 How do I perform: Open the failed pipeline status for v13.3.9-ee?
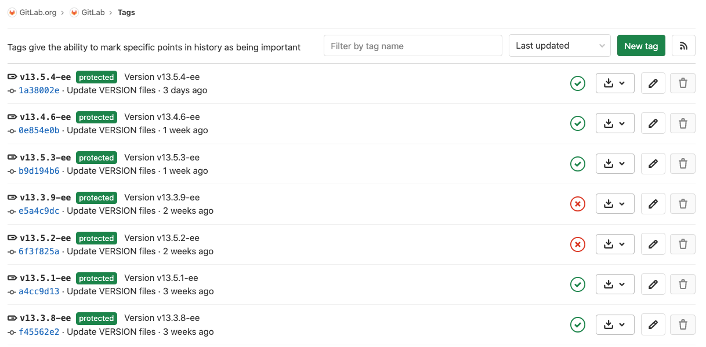point(578,203)
